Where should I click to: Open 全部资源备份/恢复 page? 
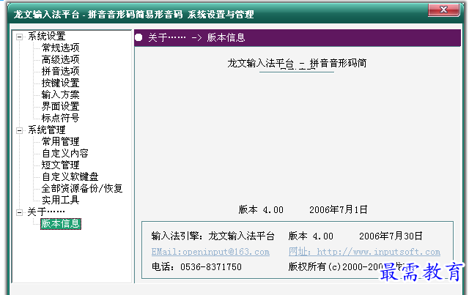pos(82,188)
